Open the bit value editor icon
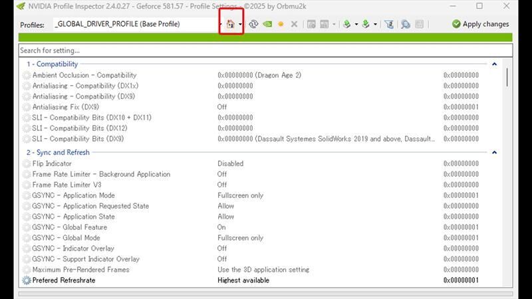Screen dimensions: 532x299 point(420,24)
